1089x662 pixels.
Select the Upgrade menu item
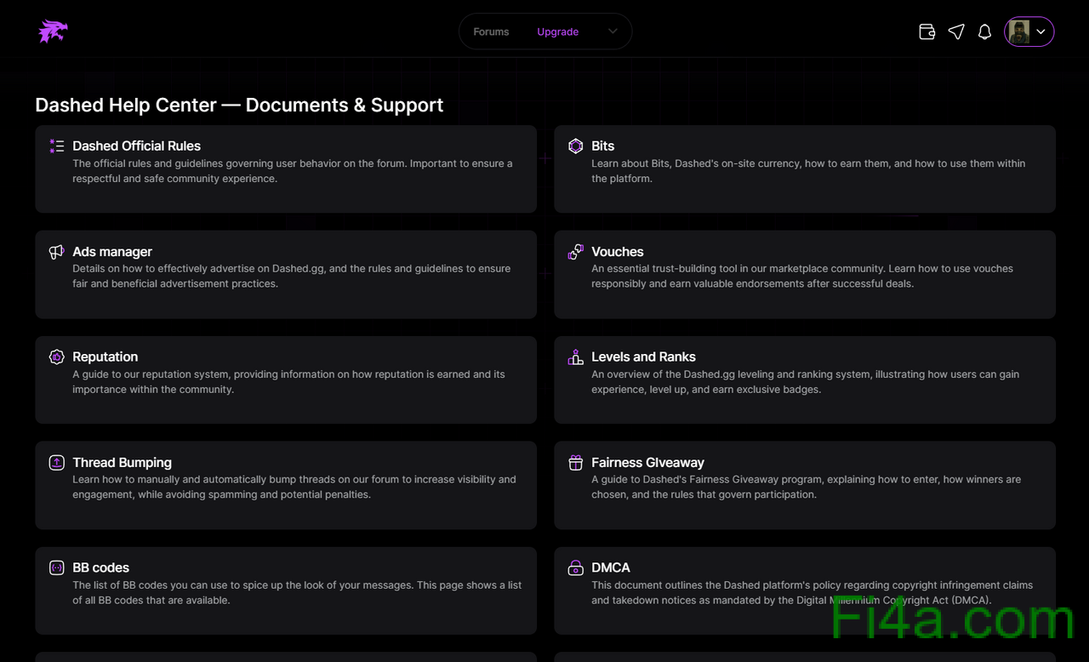(557, 31)
